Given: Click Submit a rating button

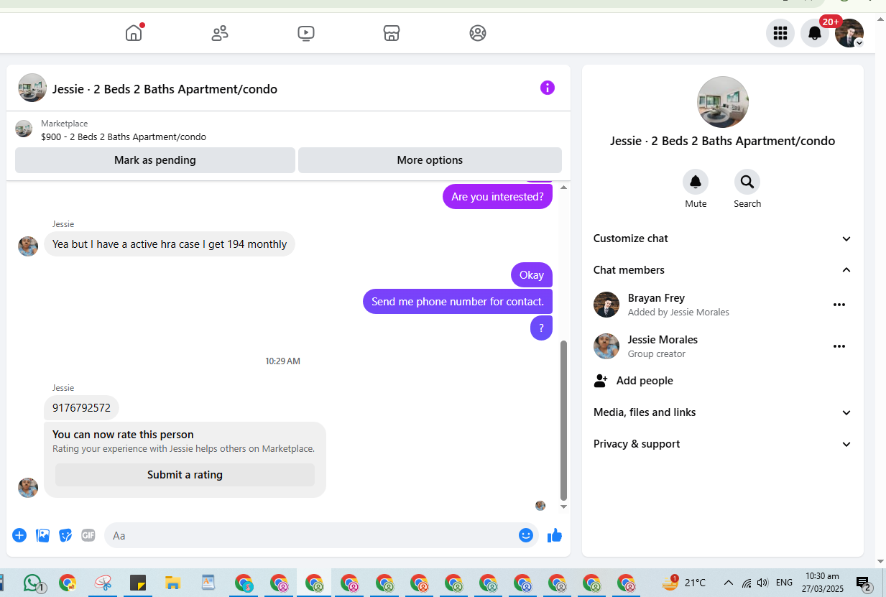Looking at the screenshot, I should coord(185,475).
